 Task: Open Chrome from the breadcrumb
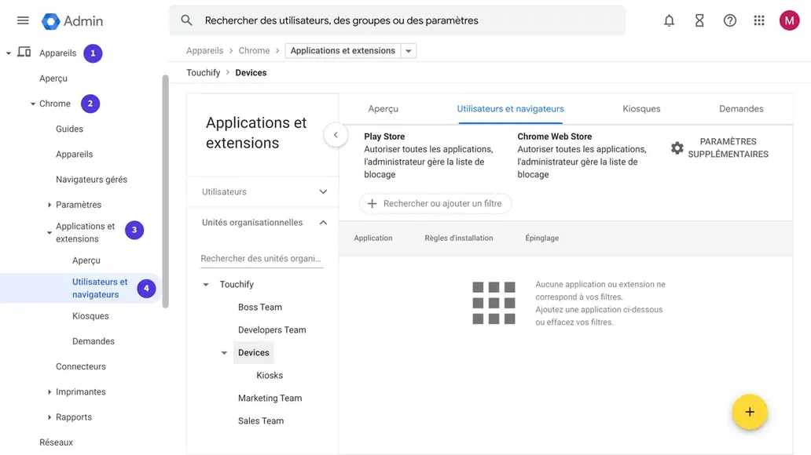(x=254, y=49)
